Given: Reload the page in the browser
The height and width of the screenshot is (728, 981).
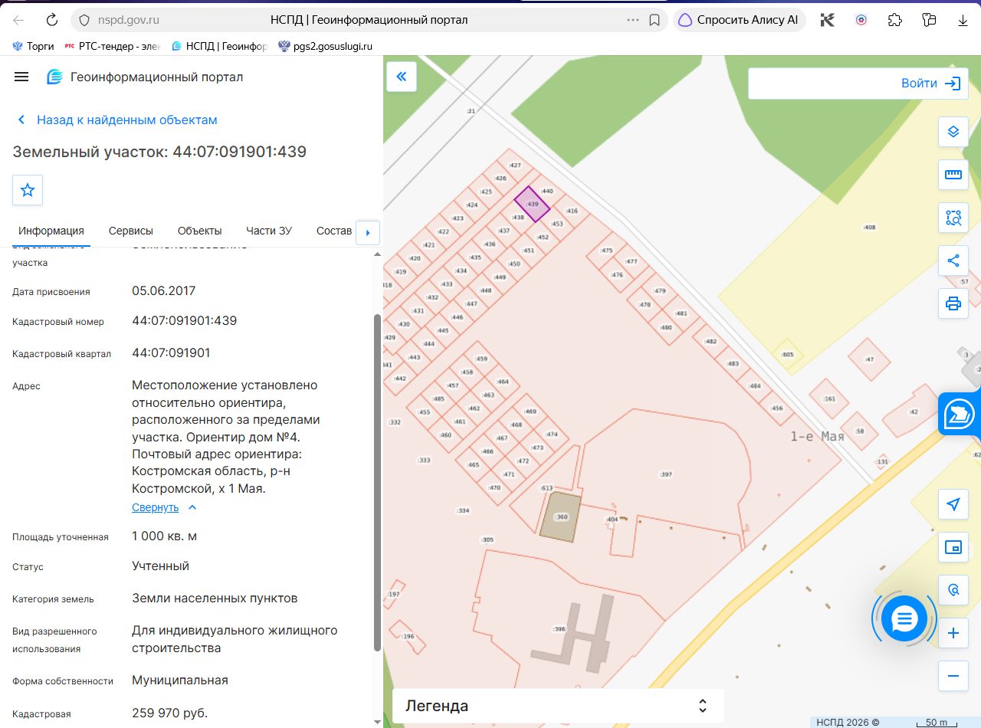Looking at the screenshot, I should pyautogui.click(x=52, y=20).
